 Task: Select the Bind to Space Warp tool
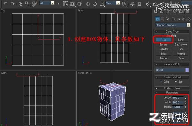point(35,4)
